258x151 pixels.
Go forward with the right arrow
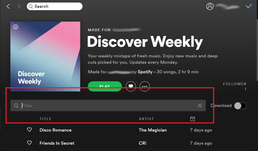tap(19, 6)
